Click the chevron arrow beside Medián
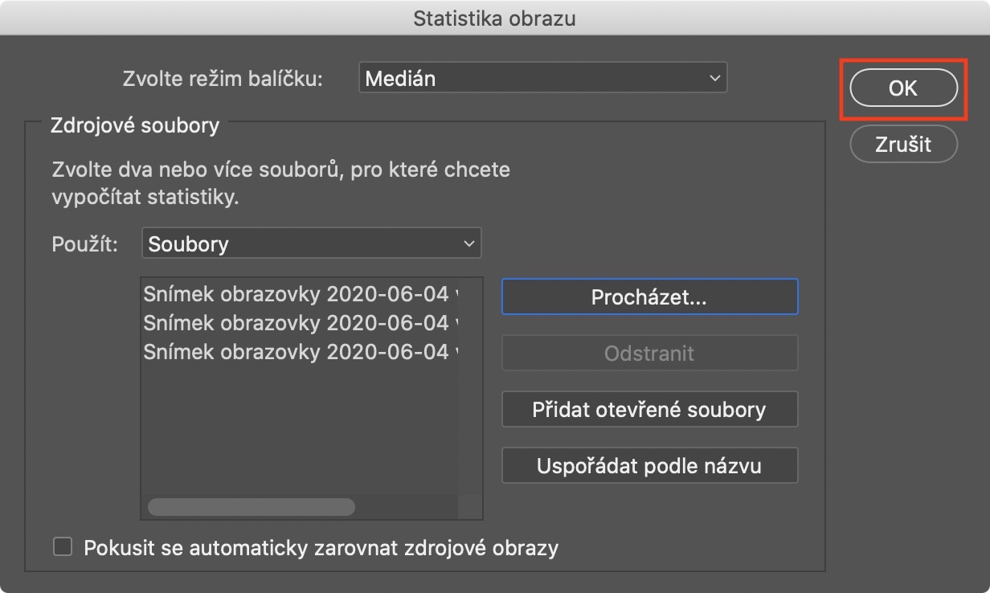 pyautogui.click(x=714, y=79)
